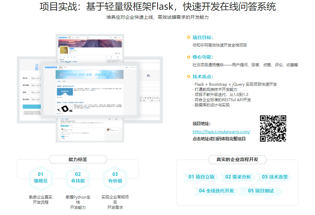Click the carousel right arrow on Python banner

(x=118, y=75)
